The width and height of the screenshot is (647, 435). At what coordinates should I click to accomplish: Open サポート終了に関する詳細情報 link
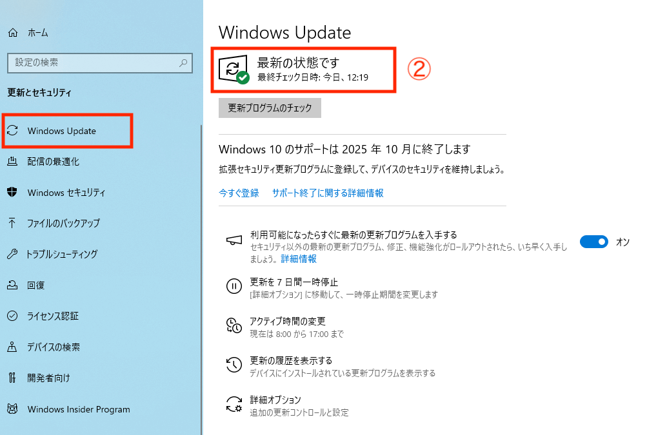click(328, 193)
